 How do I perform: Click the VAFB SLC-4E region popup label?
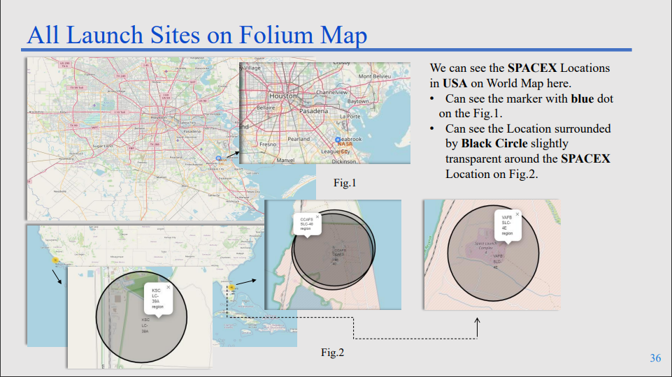click(x=507, y=226)
